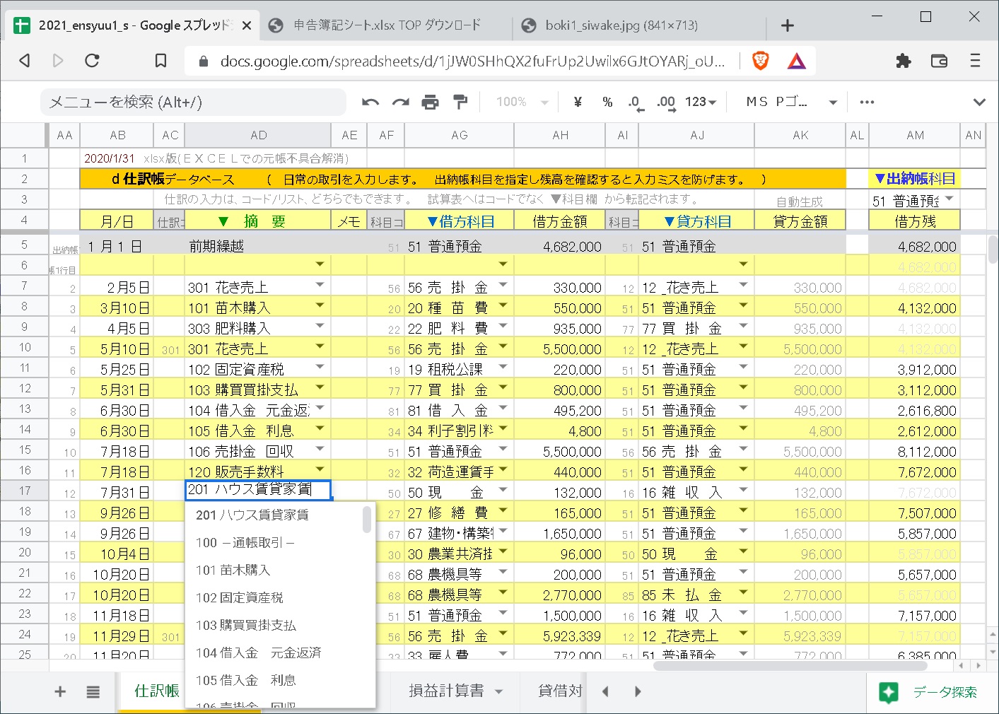Add a new sheet with plus button
This screenshot has height=714, width=999.
click(60, 692)
